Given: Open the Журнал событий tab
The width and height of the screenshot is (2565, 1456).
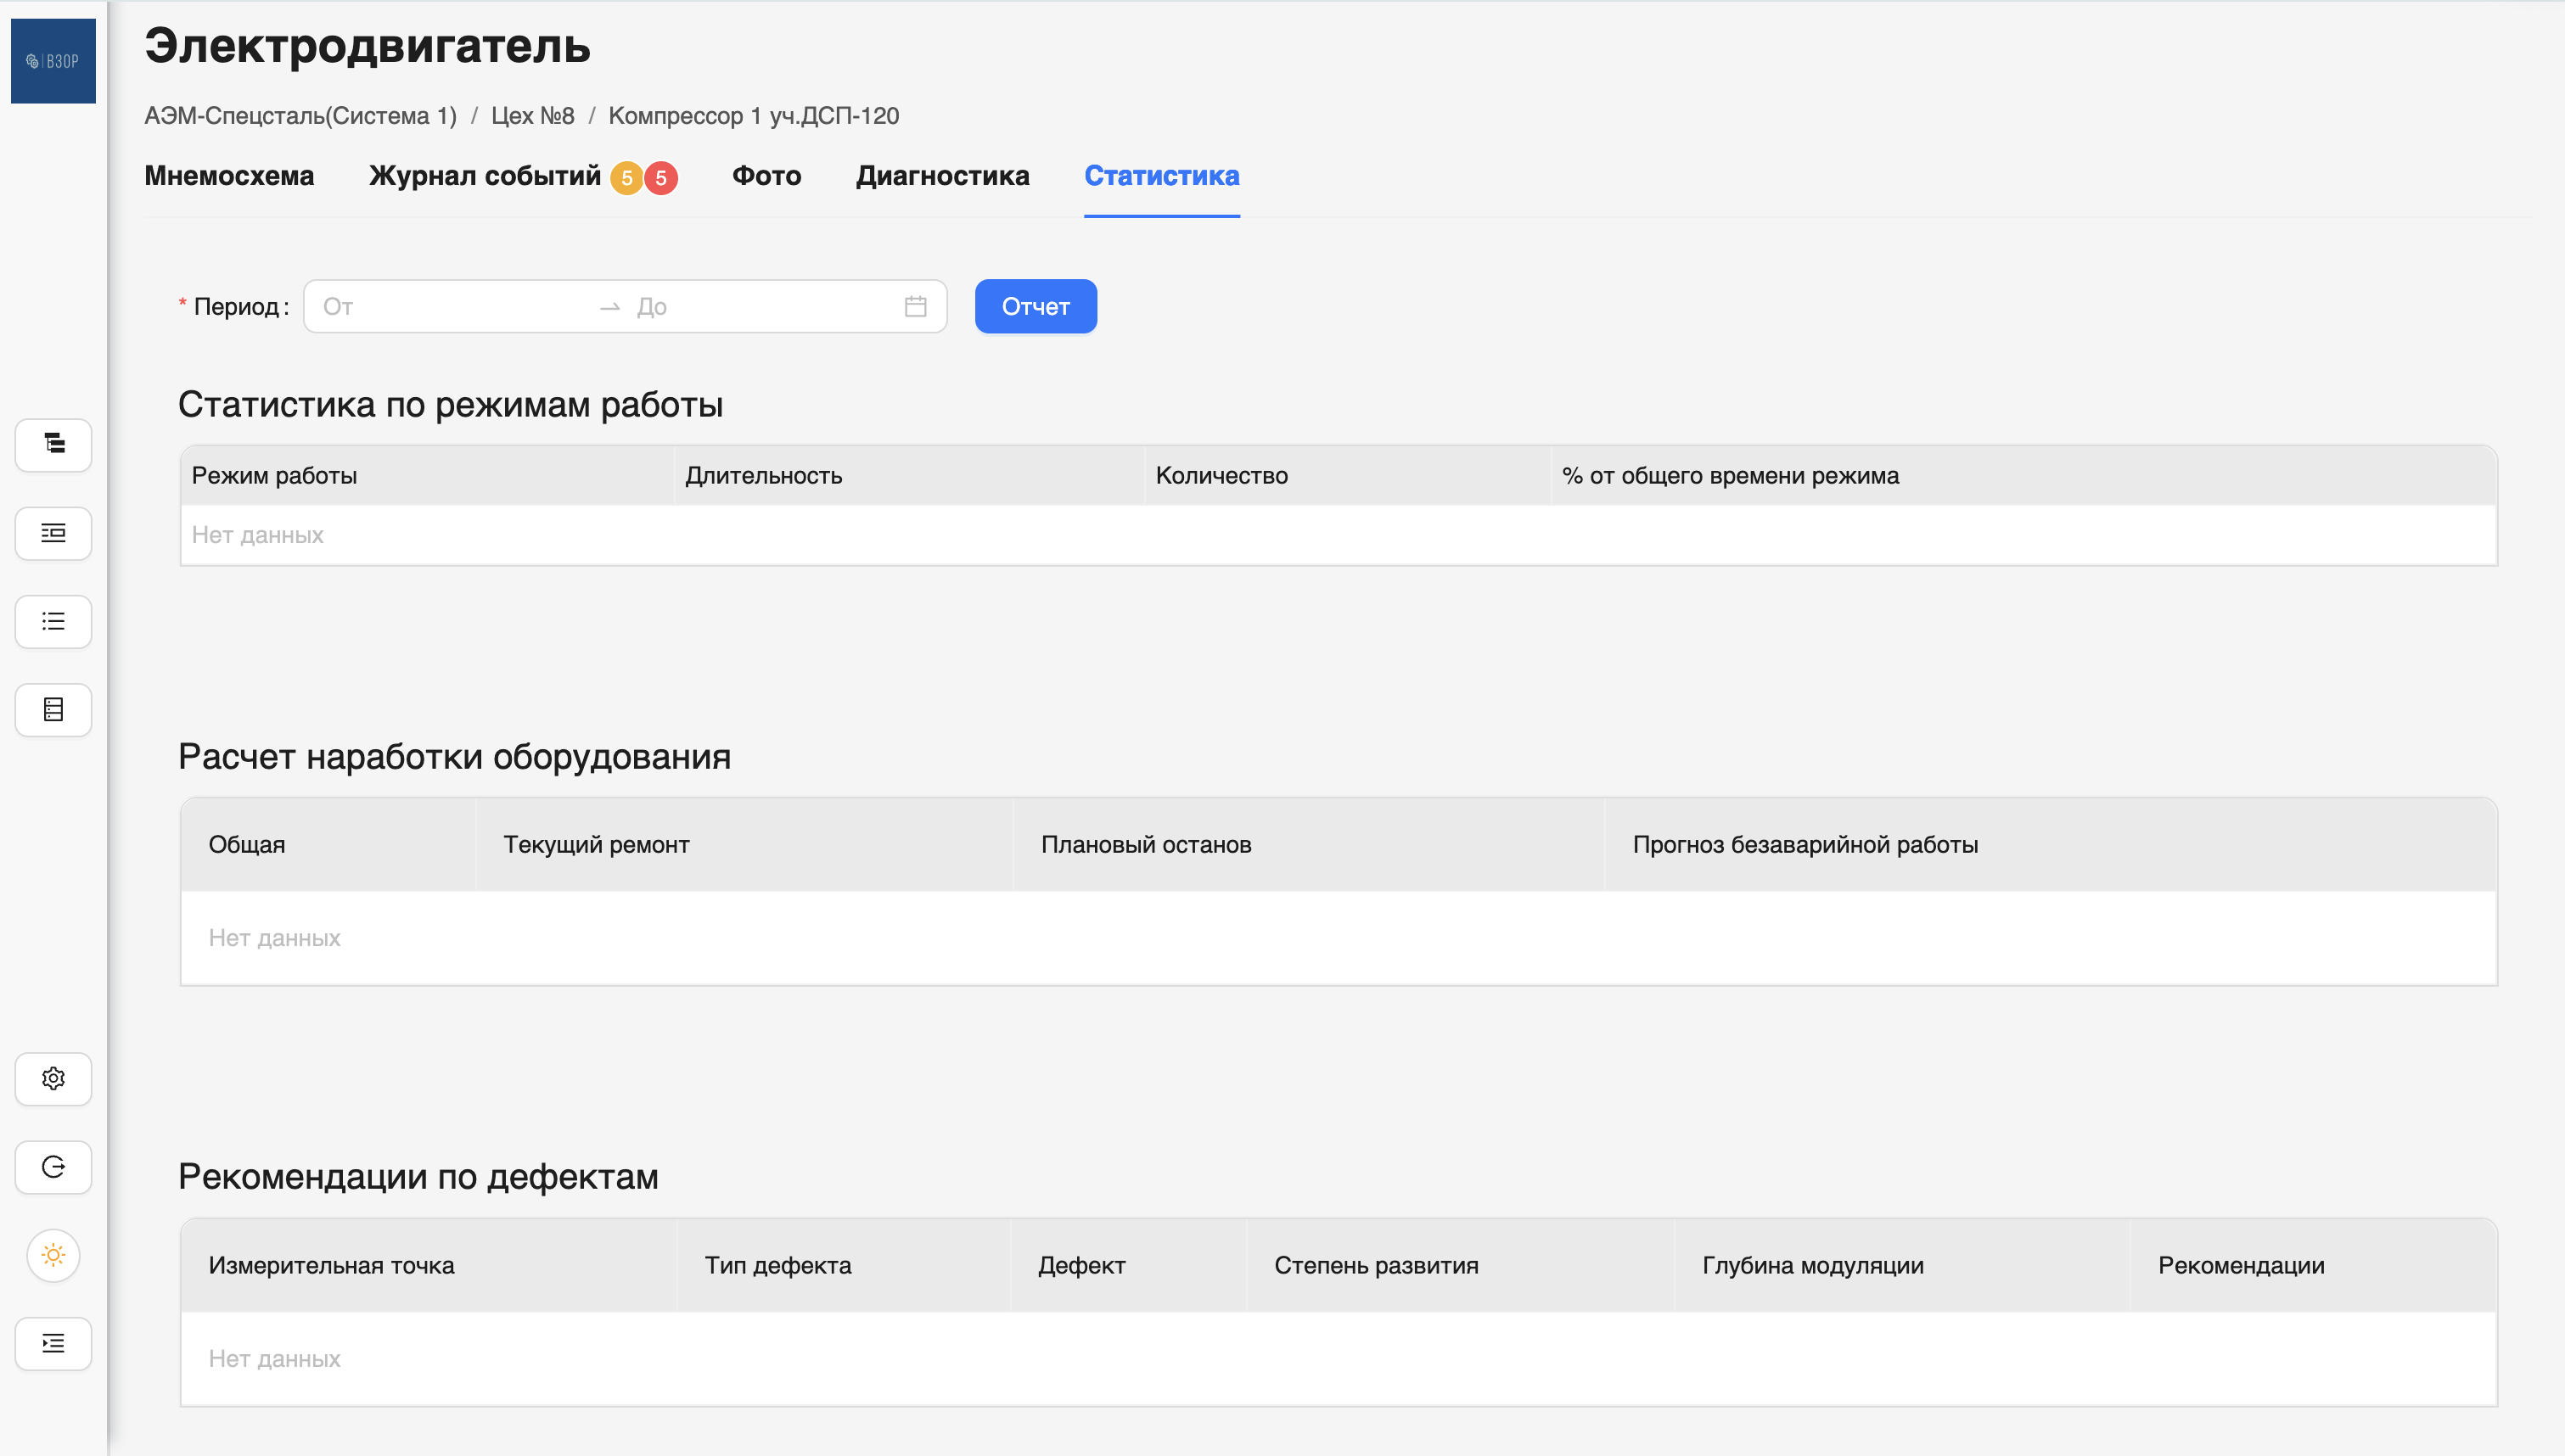Looking at the screenshot, I should click(x=484, y=176).
